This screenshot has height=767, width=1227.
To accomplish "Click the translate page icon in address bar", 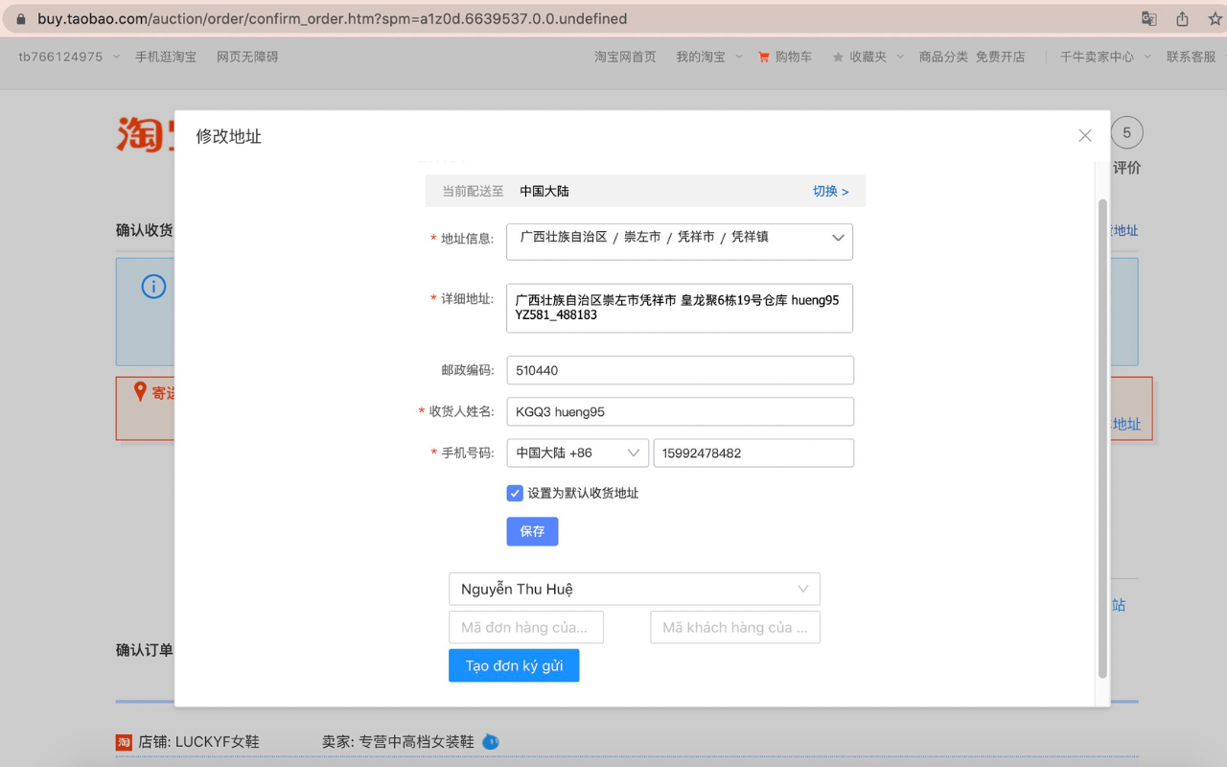I will coord(1148,19).
